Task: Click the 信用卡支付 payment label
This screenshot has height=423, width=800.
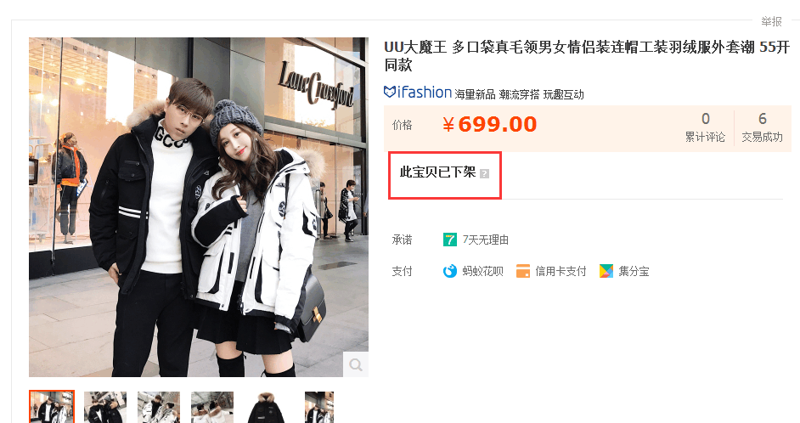Action: pyautogui.click(x=561, y=272)
